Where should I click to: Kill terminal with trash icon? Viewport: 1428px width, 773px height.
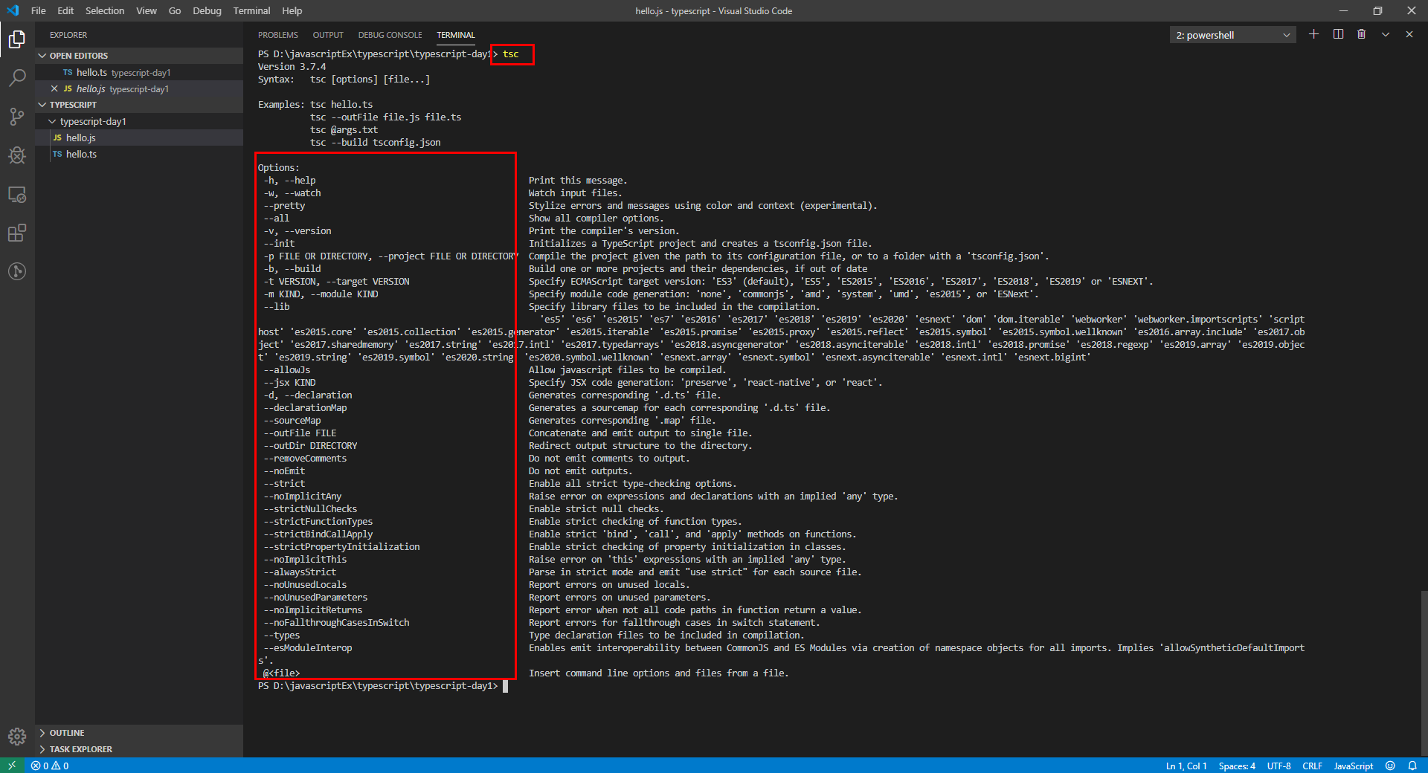(x=1362, y=34)
